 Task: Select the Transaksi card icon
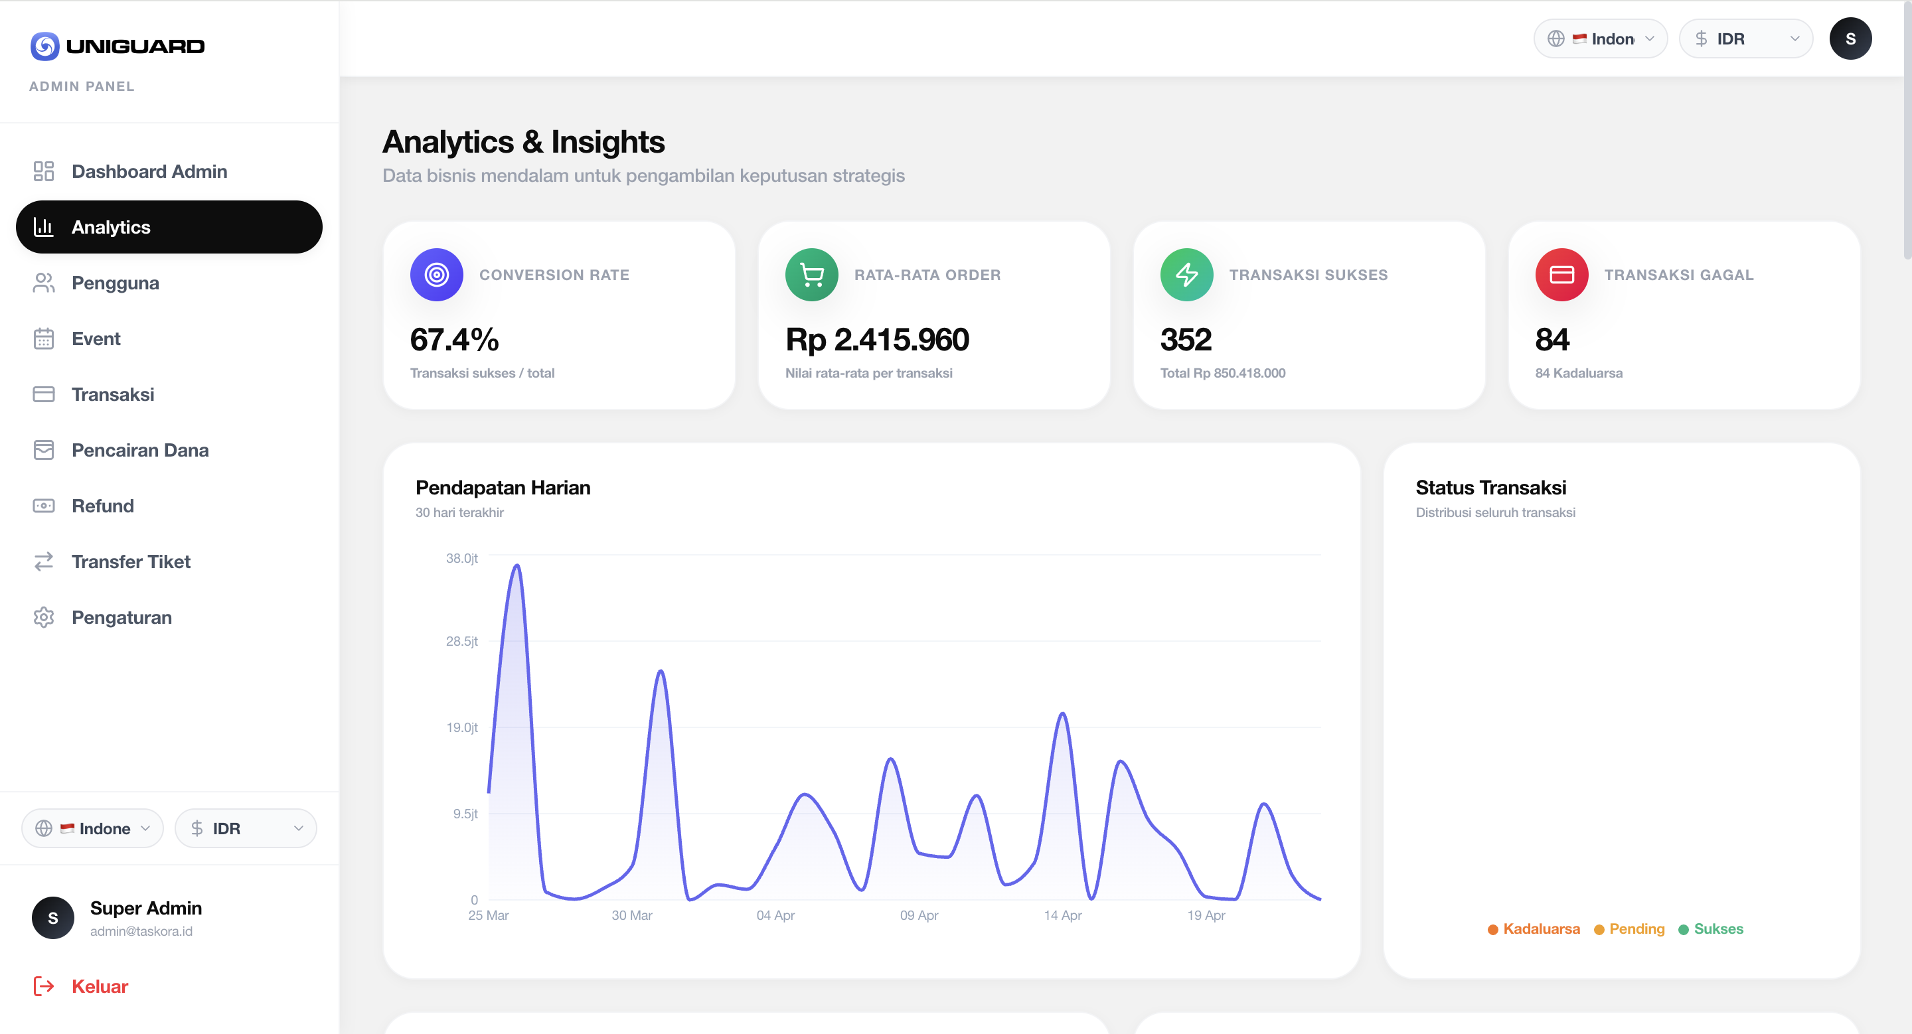44,394
